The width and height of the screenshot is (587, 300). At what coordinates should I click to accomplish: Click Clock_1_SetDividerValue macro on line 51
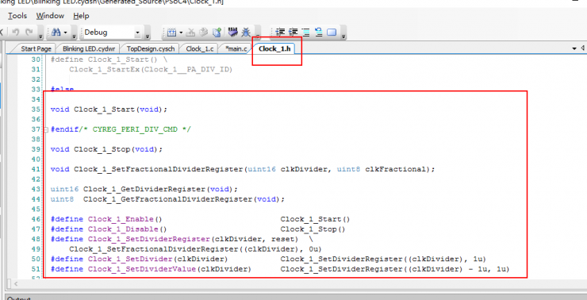[x=142, y=269]
